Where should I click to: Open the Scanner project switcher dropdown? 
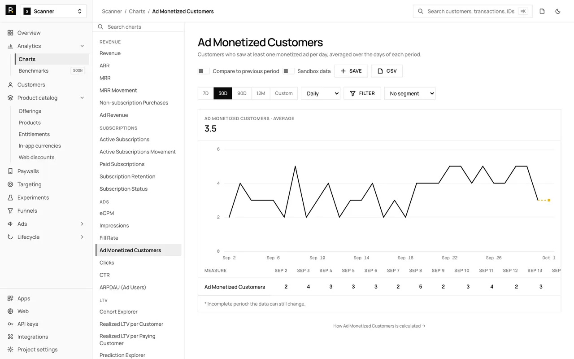pos(53,11)
